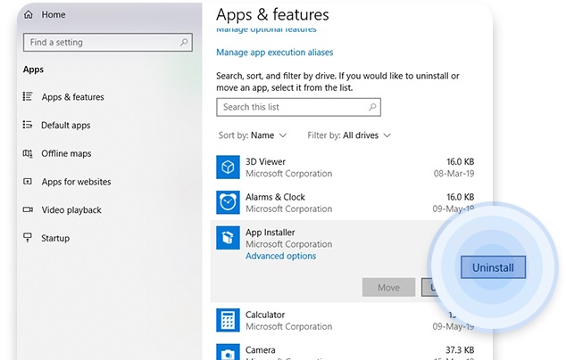Click the greyed Move button
The image size is (566, 360).
coord(388,287)
